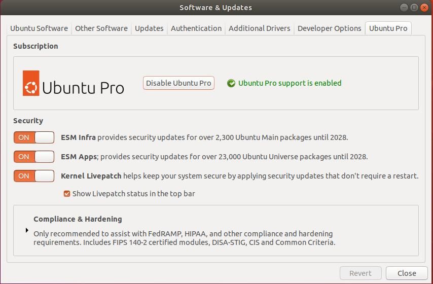Minimize the Software & Updates window
Image resolution: width=433 pixels, height=284 pixels.
pos(404,8)
